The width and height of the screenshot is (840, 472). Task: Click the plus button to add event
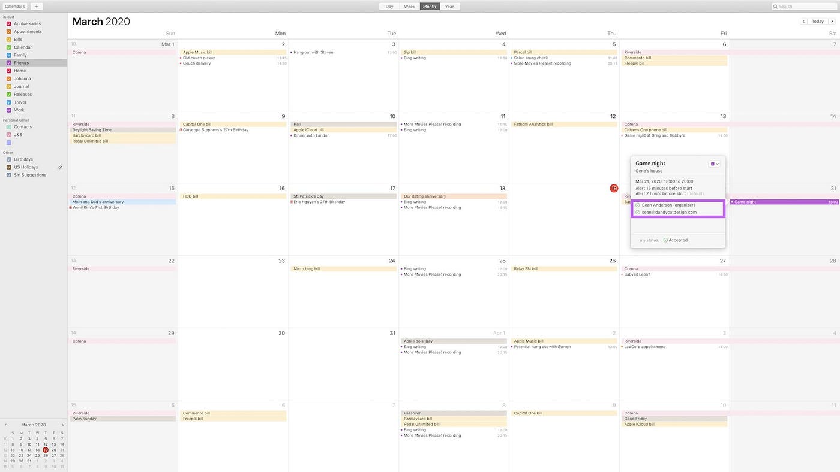[36, 6]
